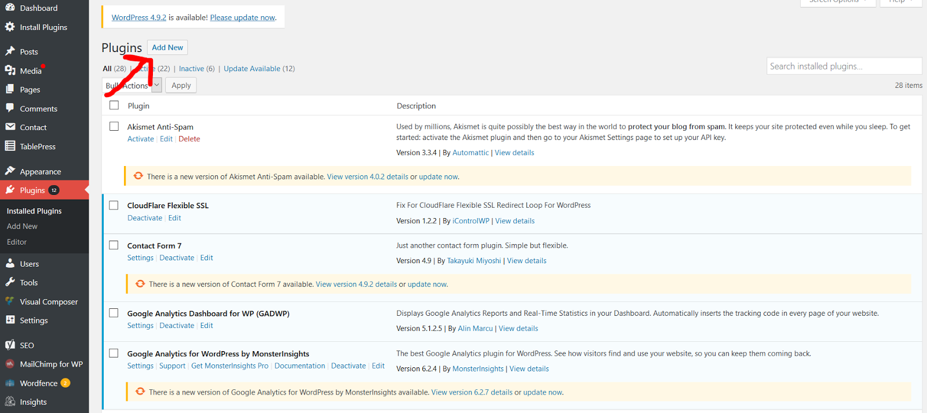Open Add New in Plugins submenu
Screen dimensions: 927x413
pos(22,226)
